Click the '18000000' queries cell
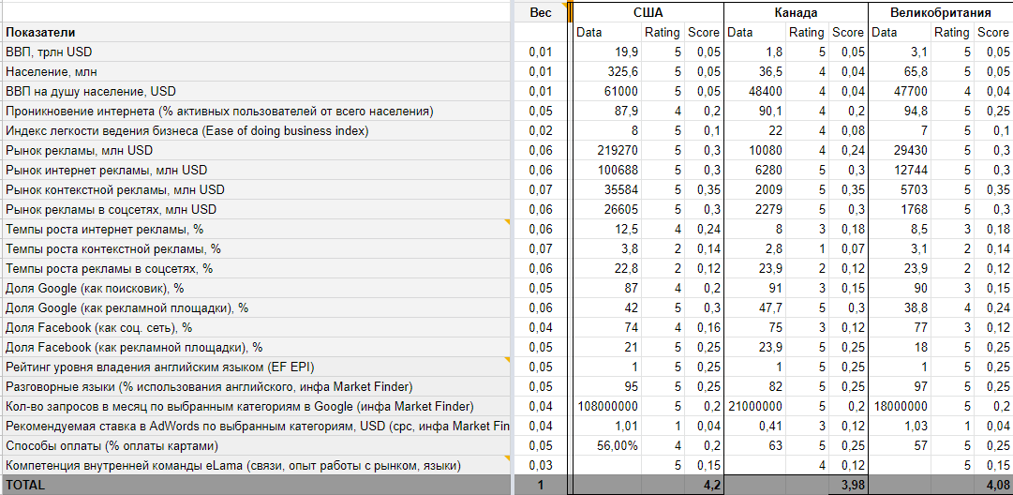The height and width of the screenshot is (495, 1013). tap(900, 407)
